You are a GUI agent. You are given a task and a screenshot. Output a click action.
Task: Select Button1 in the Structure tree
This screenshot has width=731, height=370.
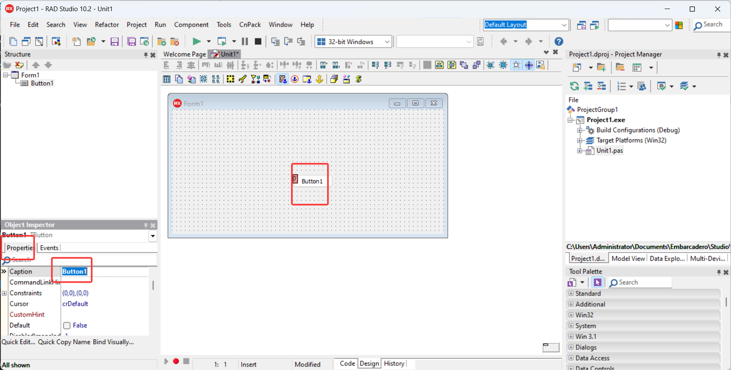[42, 83]
